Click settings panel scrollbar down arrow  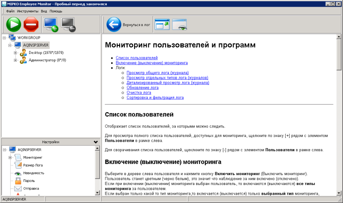97,193
